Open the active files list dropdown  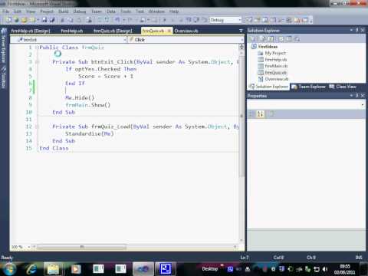click(x=241, y=31)
